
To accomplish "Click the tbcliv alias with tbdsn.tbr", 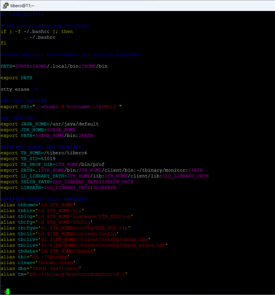I will pos(76,240).
